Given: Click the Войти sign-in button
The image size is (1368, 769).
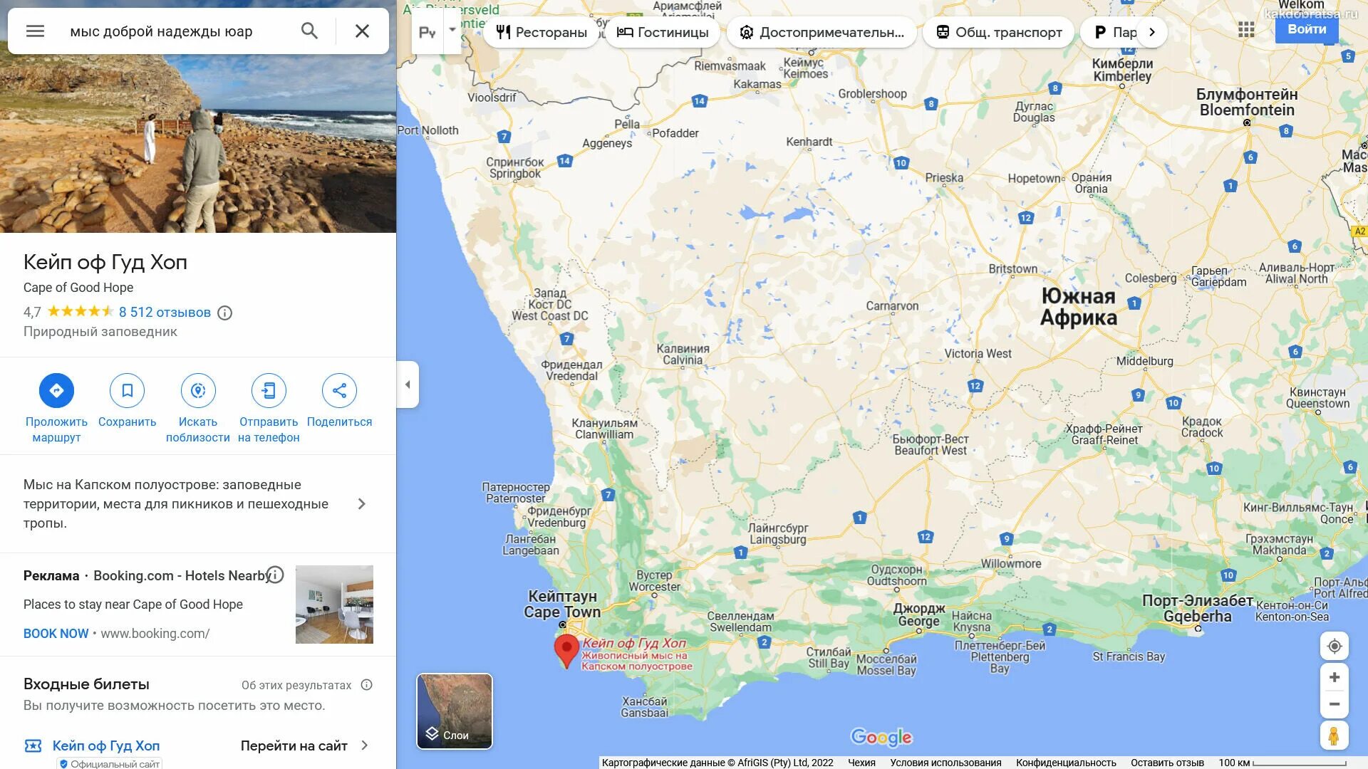Looking at the screenshot, I should (x=1307, y=29).
